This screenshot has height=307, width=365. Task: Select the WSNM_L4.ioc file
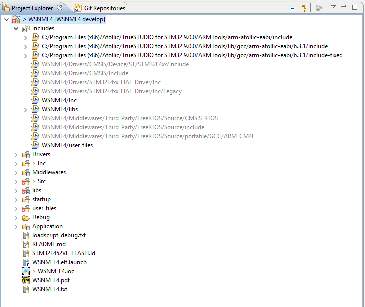(56, 271)
